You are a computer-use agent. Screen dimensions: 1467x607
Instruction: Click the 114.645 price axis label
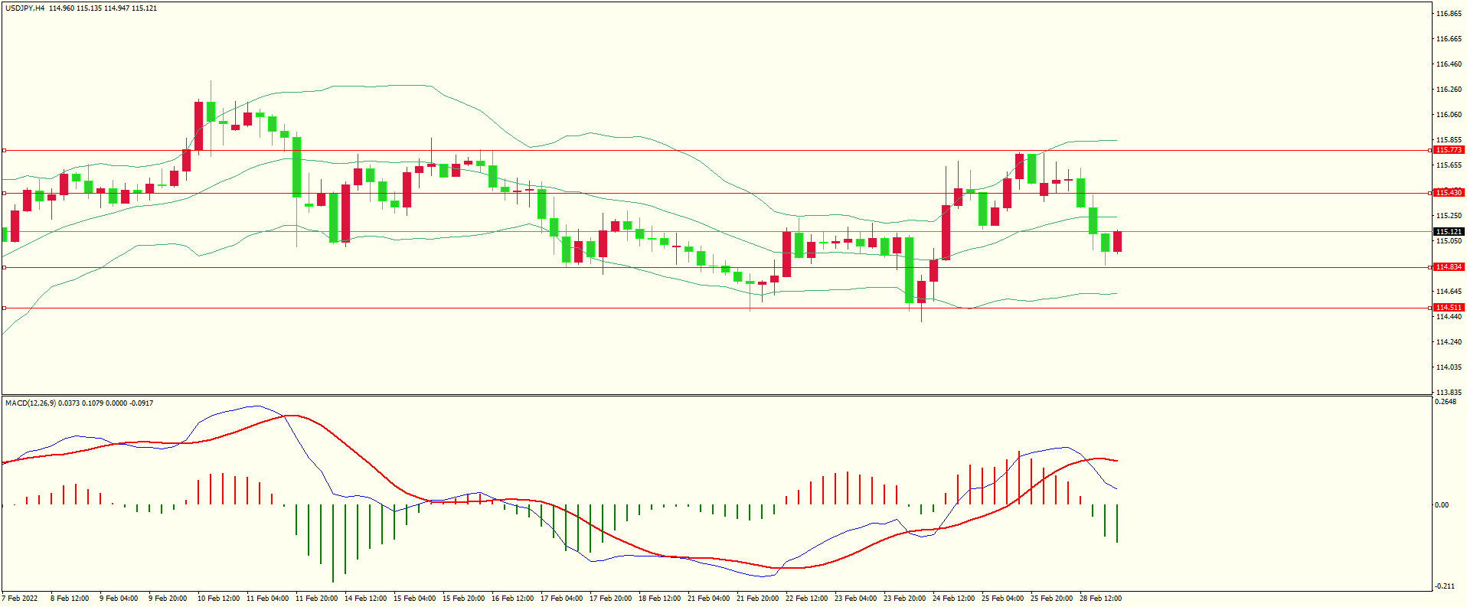pos(1449,292)
